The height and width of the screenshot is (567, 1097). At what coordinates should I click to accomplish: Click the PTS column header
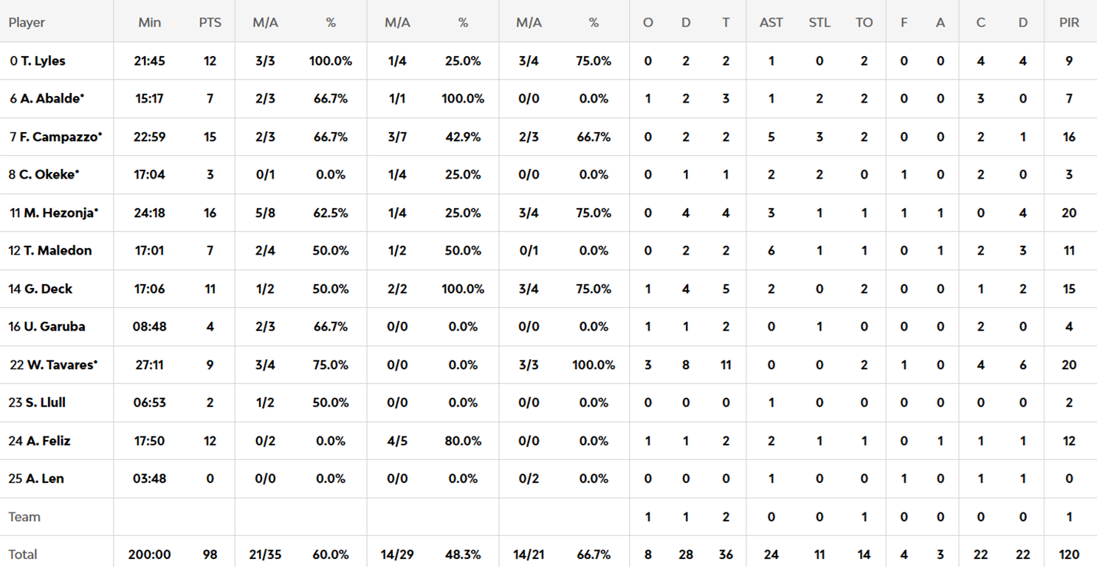pyautogui.click(x=210, y=23)
